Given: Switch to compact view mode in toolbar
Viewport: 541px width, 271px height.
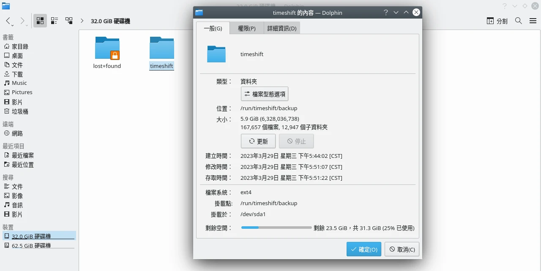Looking at the screenshot, I should click(x=55, y=21).
